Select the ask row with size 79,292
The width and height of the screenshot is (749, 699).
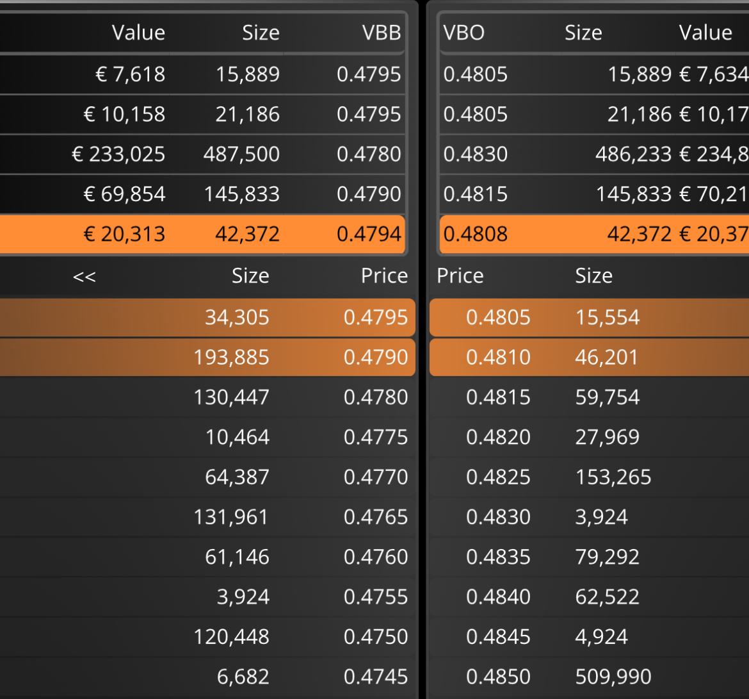tap(590, 557)
